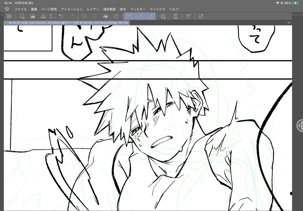Toggle Snap to Grid

click(x=150, y=16)
